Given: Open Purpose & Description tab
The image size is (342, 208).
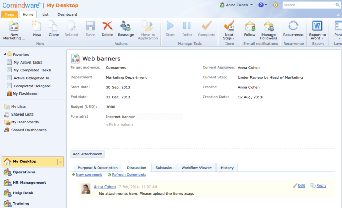Looking at the screenshot, I should 97,167.
